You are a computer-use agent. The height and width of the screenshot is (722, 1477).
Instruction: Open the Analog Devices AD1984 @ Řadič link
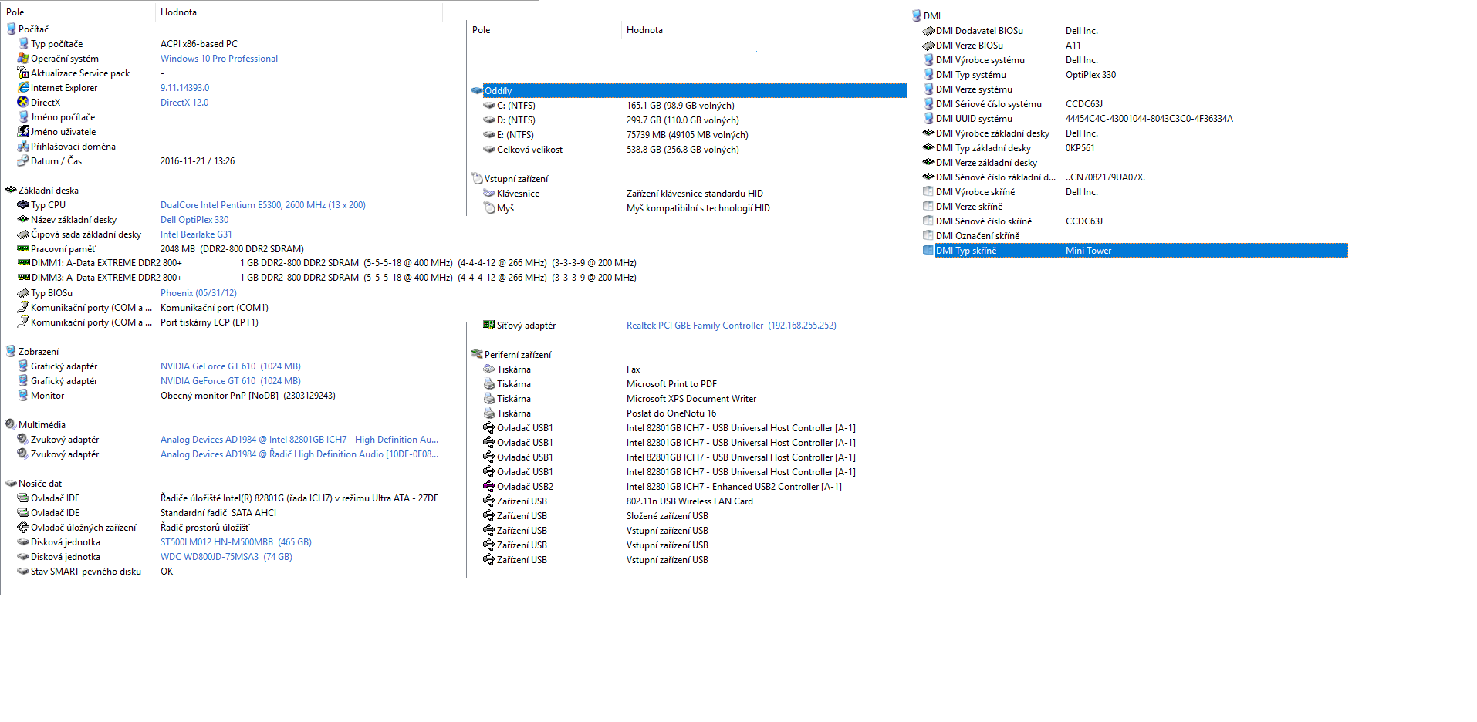point(299,454)
